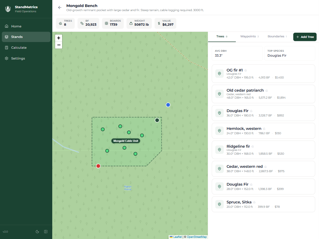Click the blue waypoint marker on map
Screen dimensions: 319x239
click(168, 105)
